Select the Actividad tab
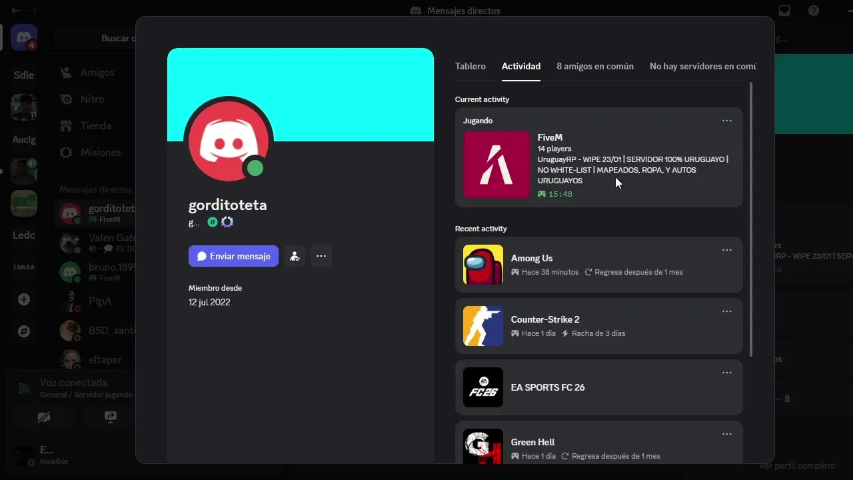The width and height of the screenshot is (853, 480). 521,67
